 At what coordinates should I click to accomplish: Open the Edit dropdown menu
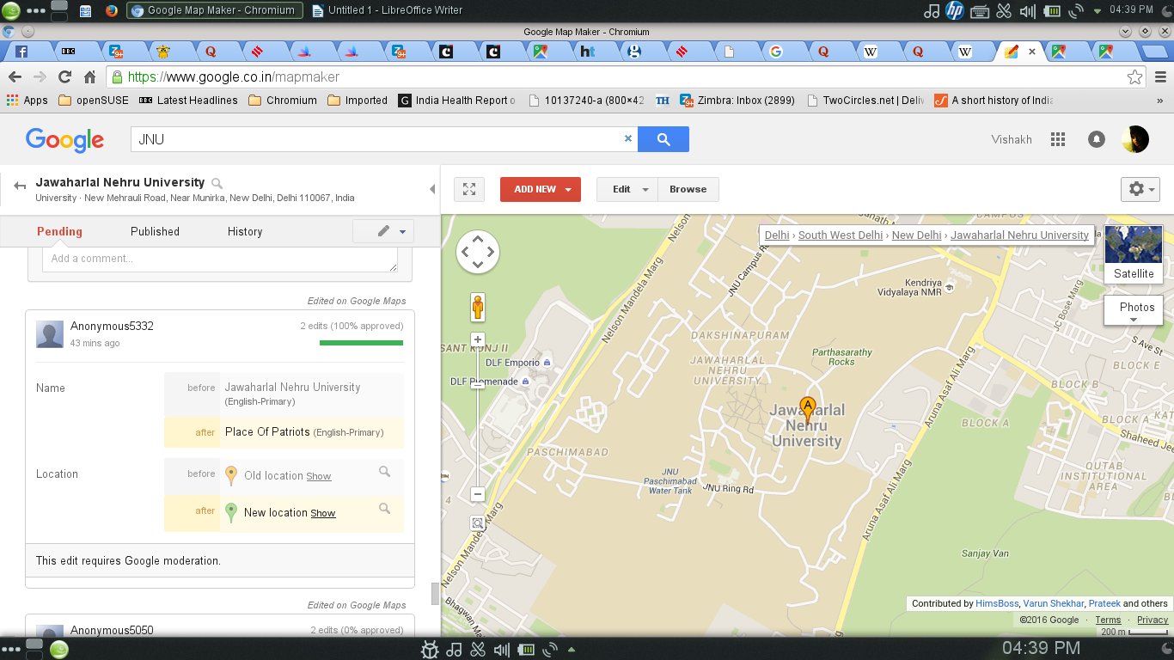pos(627,189)
